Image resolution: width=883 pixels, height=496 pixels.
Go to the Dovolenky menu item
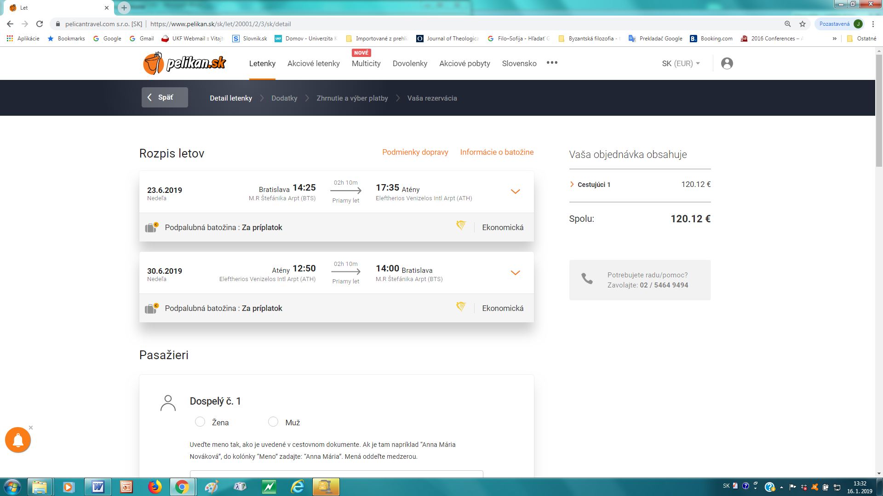click(x=409, y=63)
